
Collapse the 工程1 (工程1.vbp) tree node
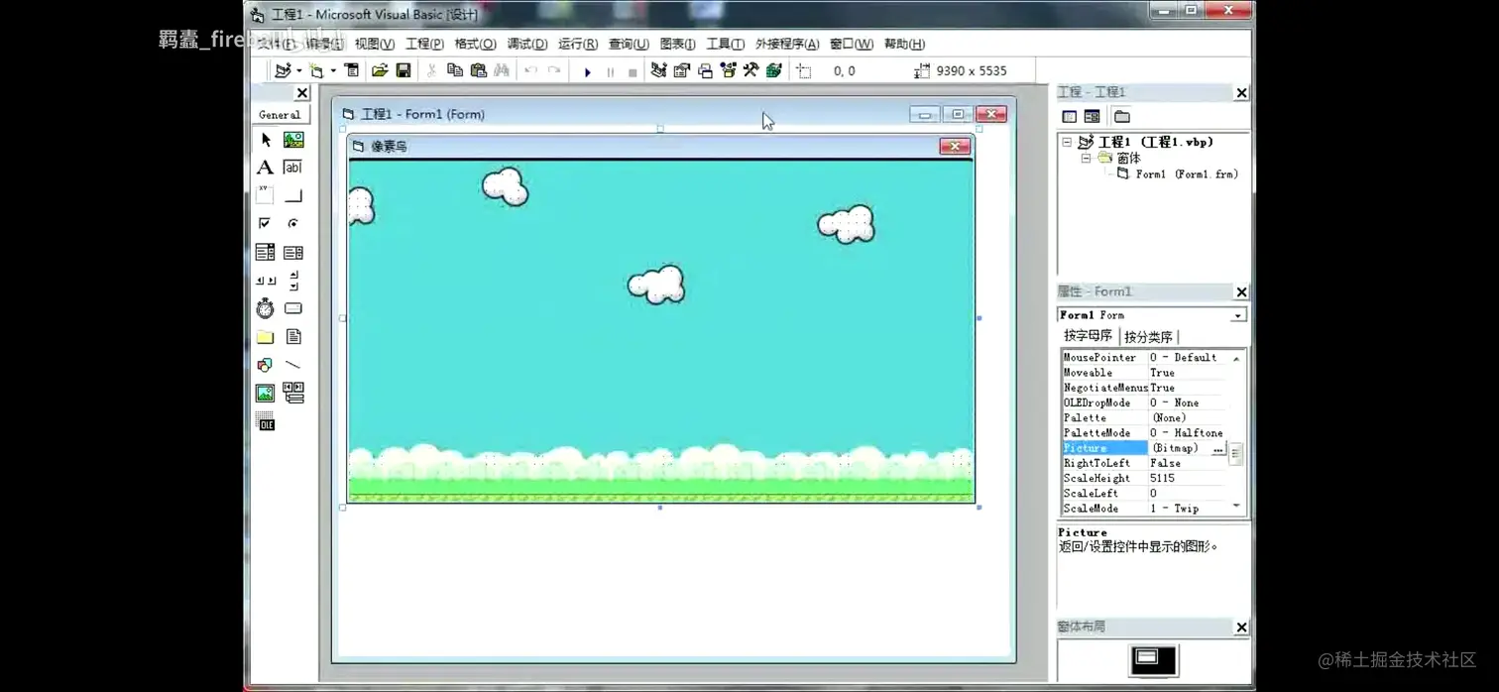tap(1067, 142)
